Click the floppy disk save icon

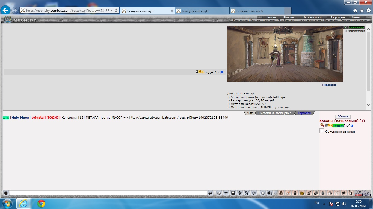click(x=233, y=193)
